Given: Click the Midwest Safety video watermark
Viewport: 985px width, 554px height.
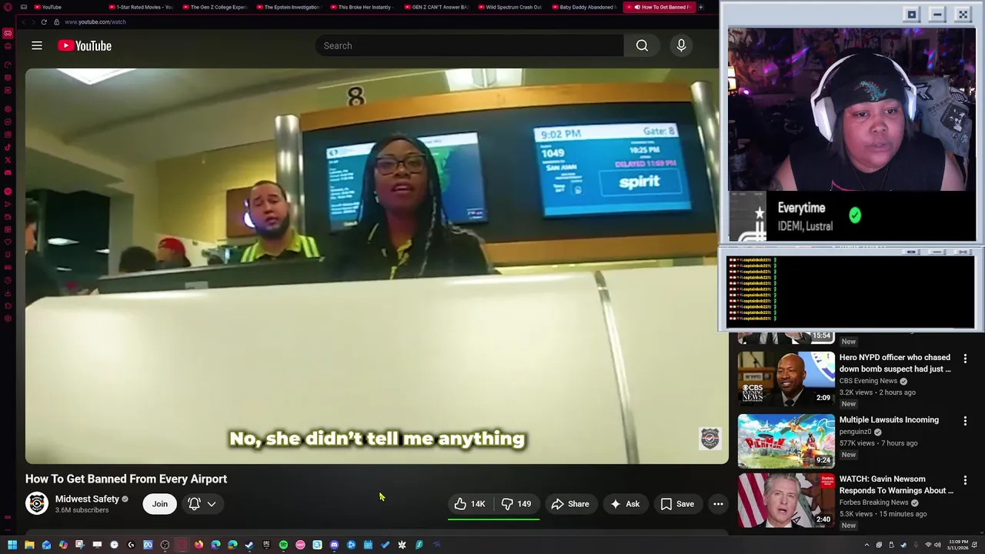Looking at the screenshot, I should [710, 438].
